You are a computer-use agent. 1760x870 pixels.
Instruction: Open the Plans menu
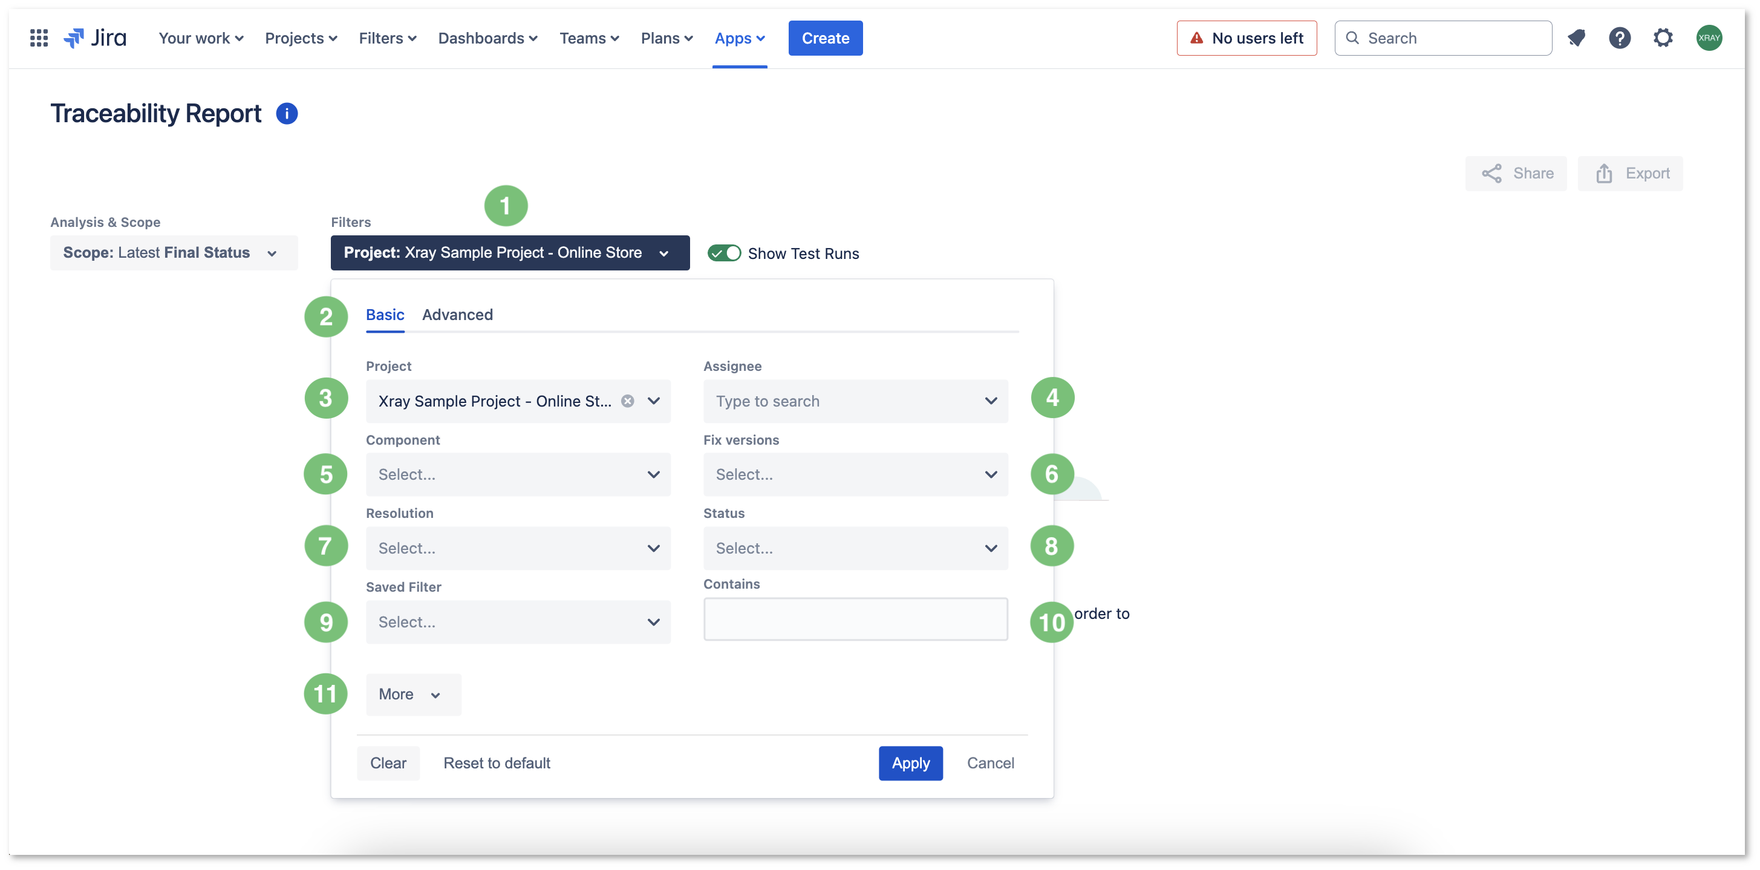click(667, 38)
